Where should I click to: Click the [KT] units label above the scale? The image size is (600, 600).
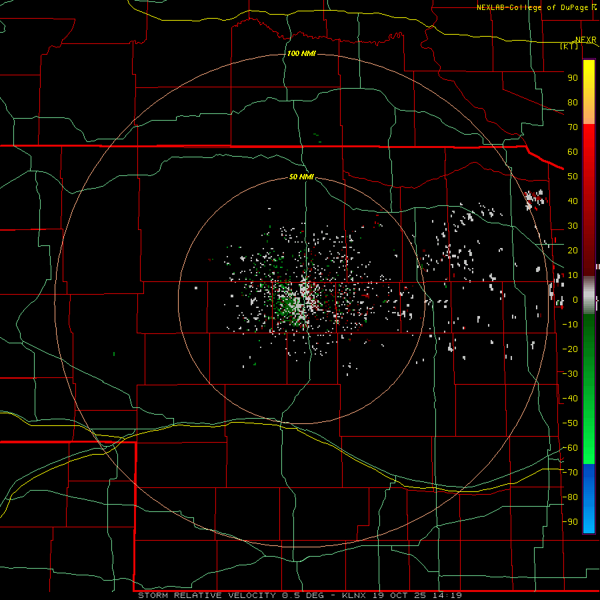coord(569,46)
